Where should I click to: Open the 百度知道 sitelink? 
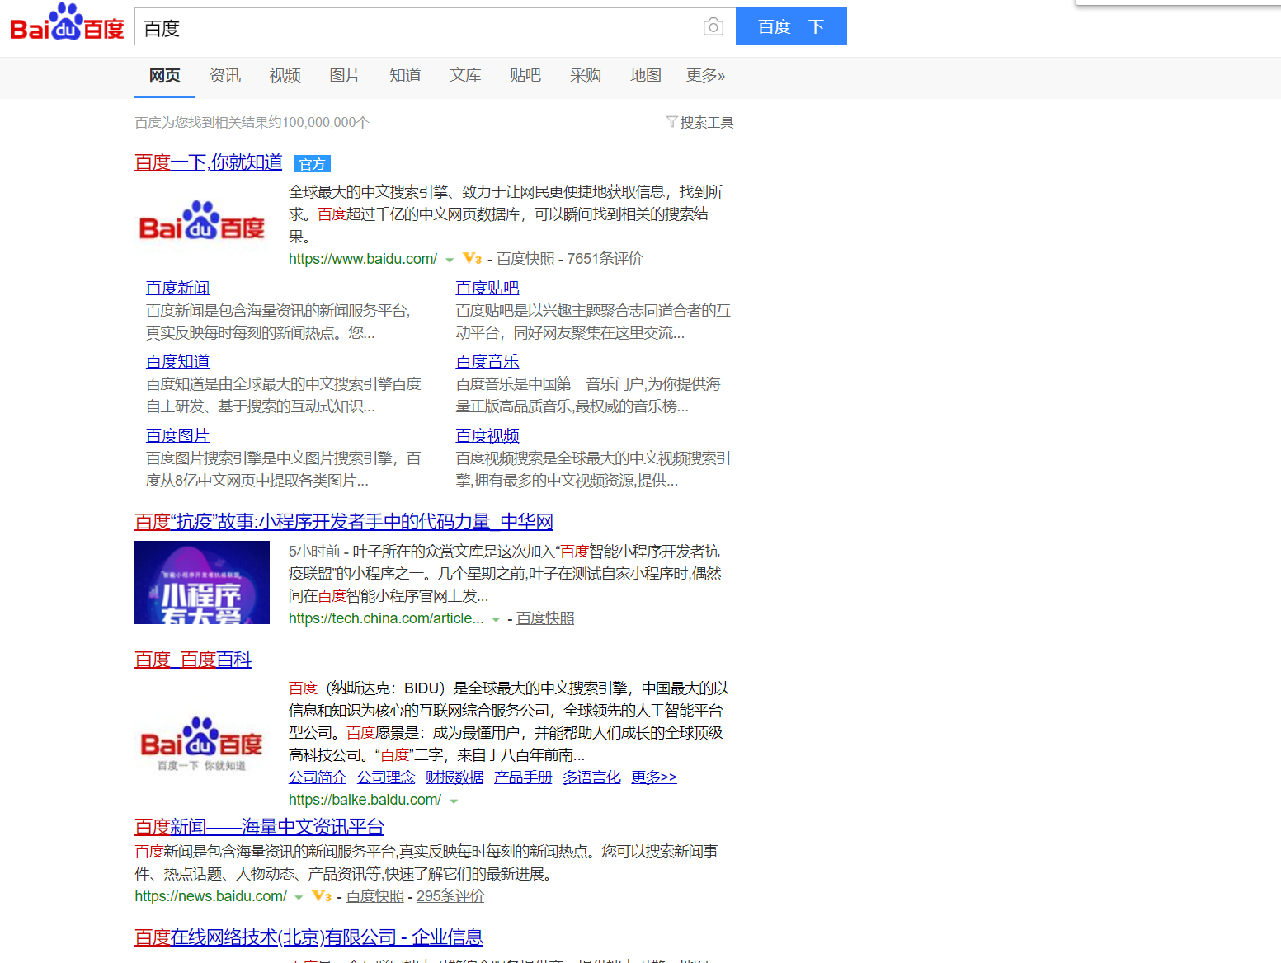click(177, 361)
